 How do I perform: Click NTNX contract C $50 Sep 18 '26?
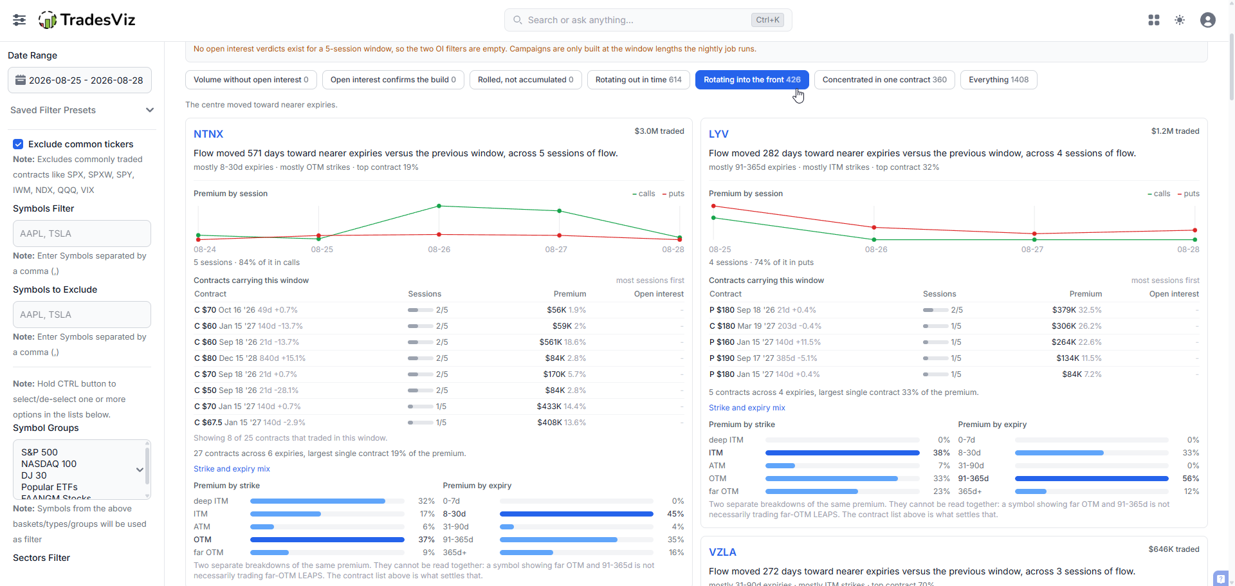coord(246,390)
